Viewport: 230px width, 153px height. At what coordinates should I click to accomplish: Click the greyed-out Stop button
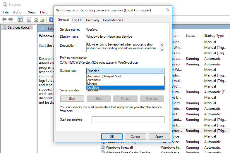pyautogui.click(x=98, y=98)
